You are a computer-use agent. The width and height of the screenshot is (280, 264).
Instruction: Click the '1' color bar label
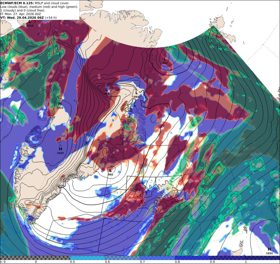coord(246,262)
